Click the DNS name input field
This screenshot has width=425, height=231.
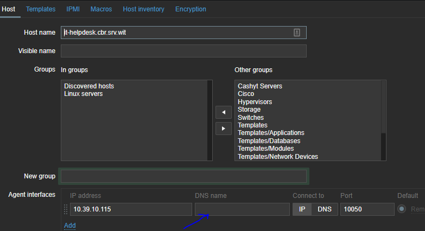pos(242,209)
